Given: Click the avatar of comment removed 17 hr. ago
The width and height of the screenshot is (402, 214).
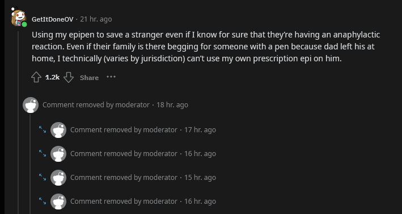Looking at the screenshot, I should click(x=58, y=130).
